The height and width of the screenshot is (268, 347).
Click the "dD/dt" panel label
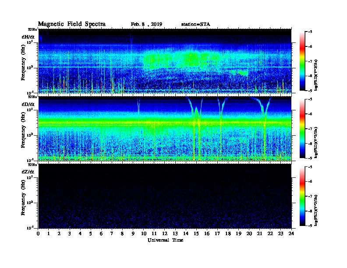coord(28,104)
